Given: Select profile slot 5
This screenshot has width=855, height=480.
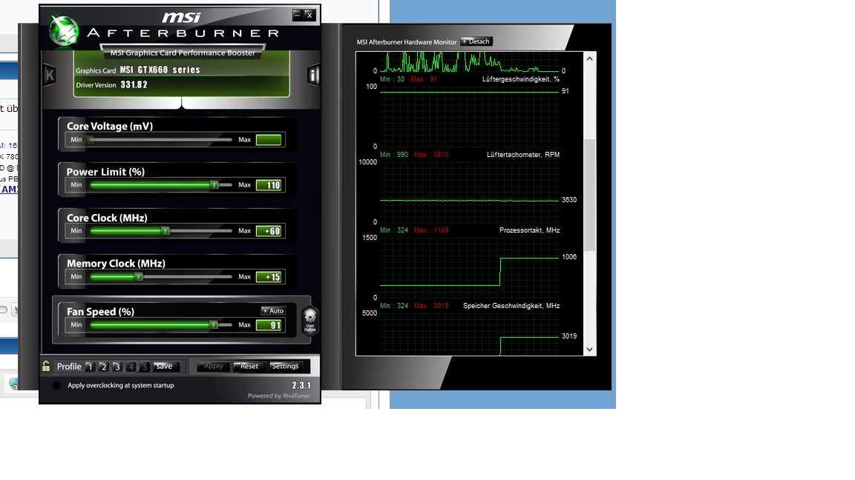Looking at the screenshot, I should coord(145,367).
